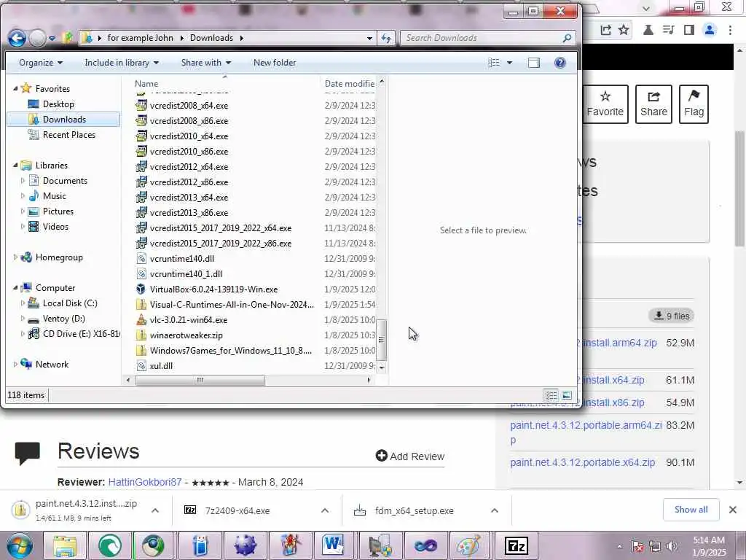This screenshot has height=560, width=746.
Task: Show the preview pane toggle icon
Action: click(x=534, y=63)
